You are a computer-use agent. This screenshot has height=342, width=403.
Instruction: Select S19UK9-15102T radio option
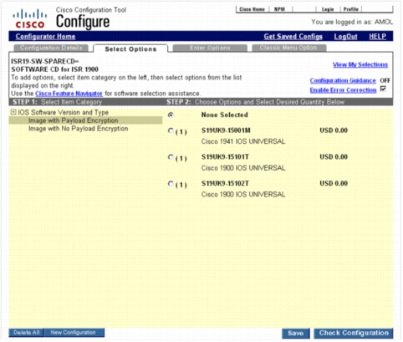171,184
